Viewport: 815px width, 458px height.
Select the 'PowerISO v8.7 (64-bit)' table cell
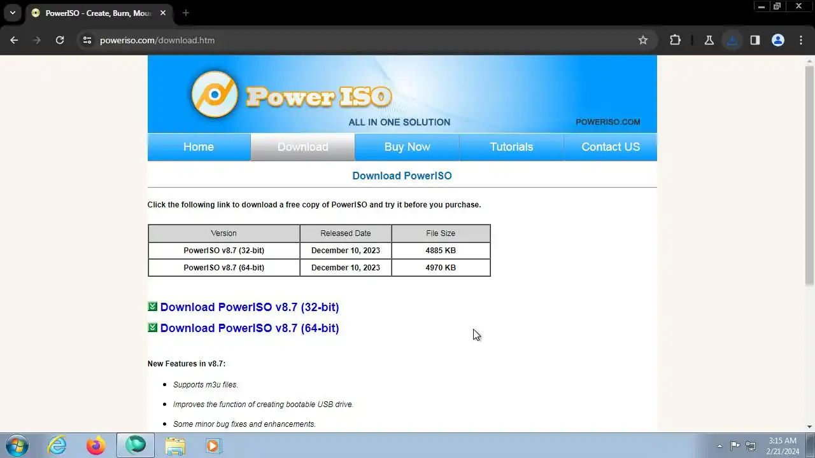tap(224, 268)
